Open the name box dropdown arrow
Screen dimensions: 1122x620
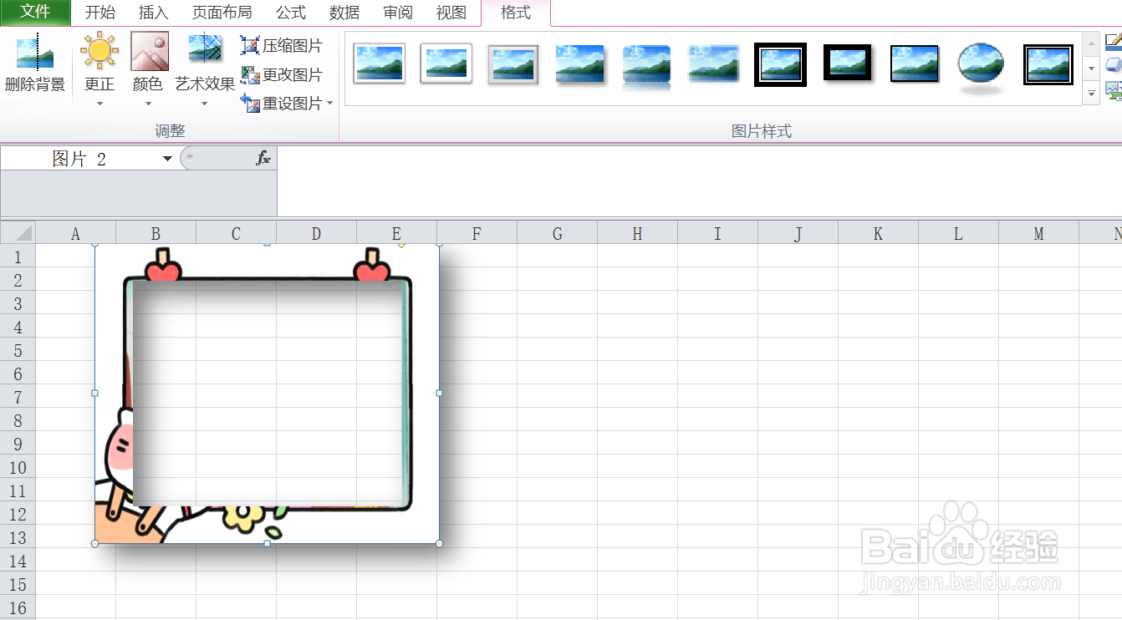[168, 159]
